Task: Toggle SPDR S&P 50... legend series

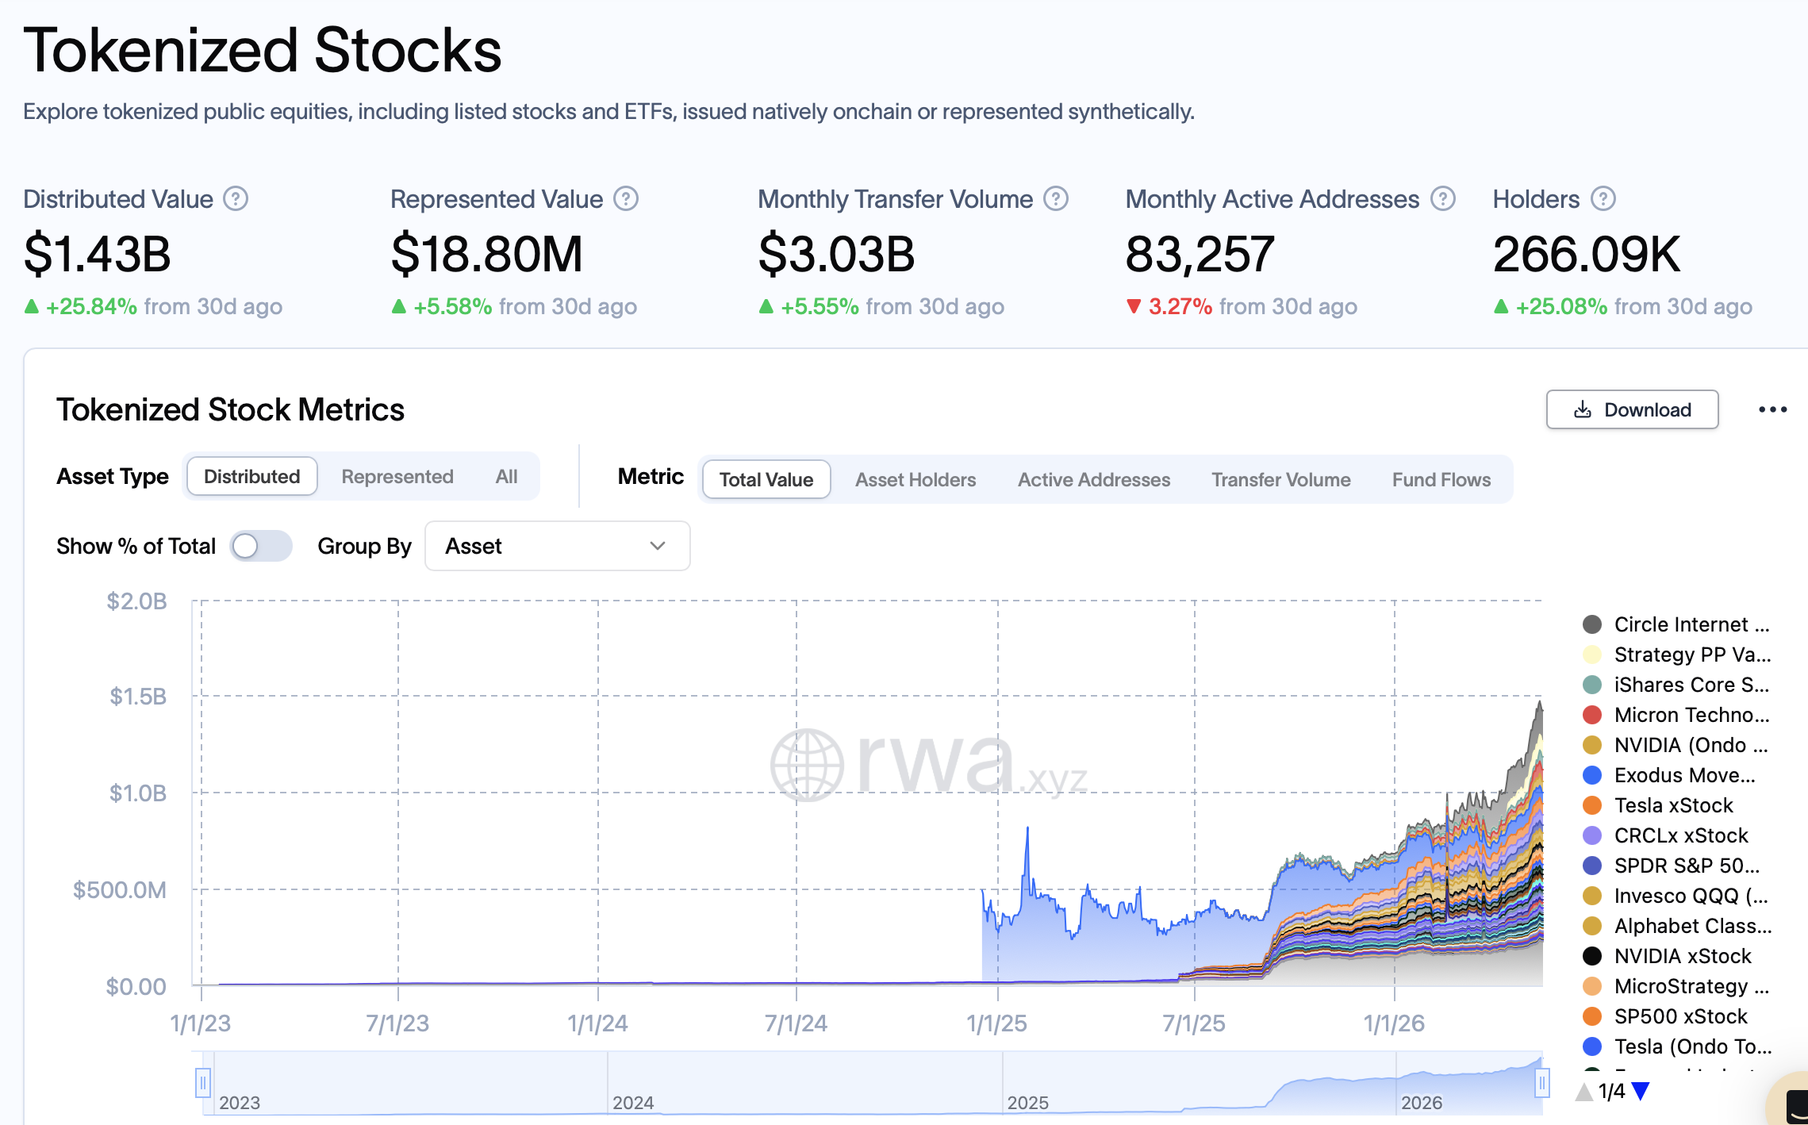Action: pos(1672,866)
